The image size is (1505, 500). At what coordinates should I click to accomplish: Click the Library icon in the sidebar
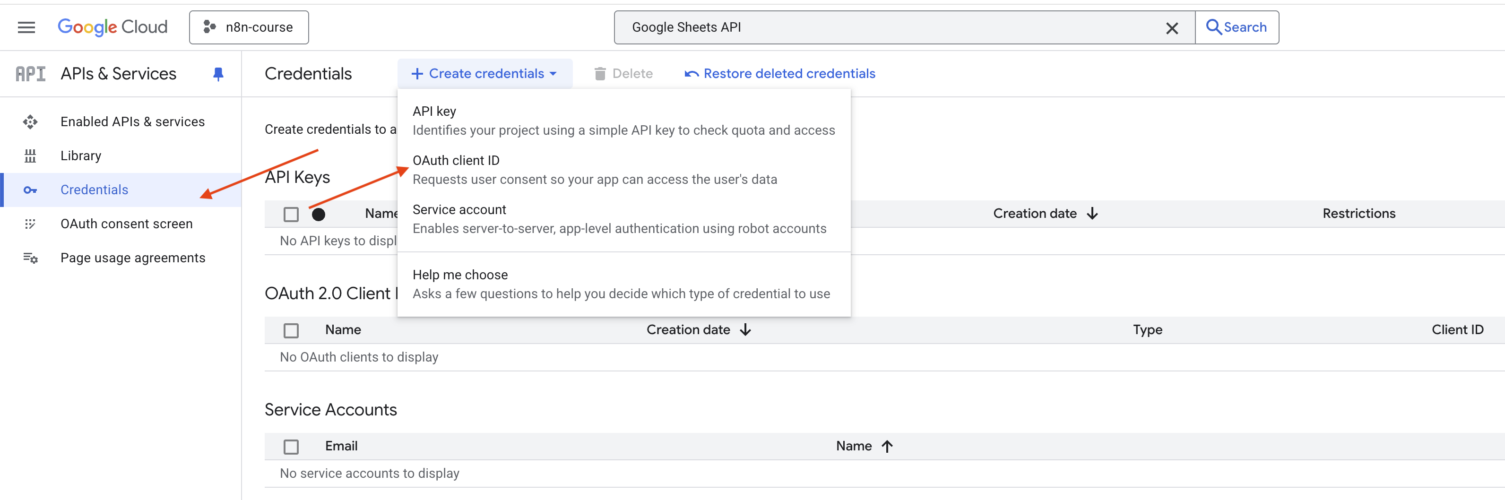30,156
